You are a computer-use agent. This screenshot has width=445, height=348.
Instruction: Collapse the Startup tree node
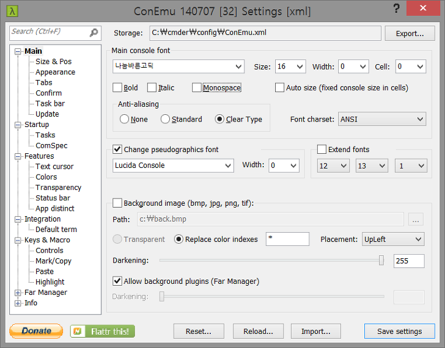[18, 125]
